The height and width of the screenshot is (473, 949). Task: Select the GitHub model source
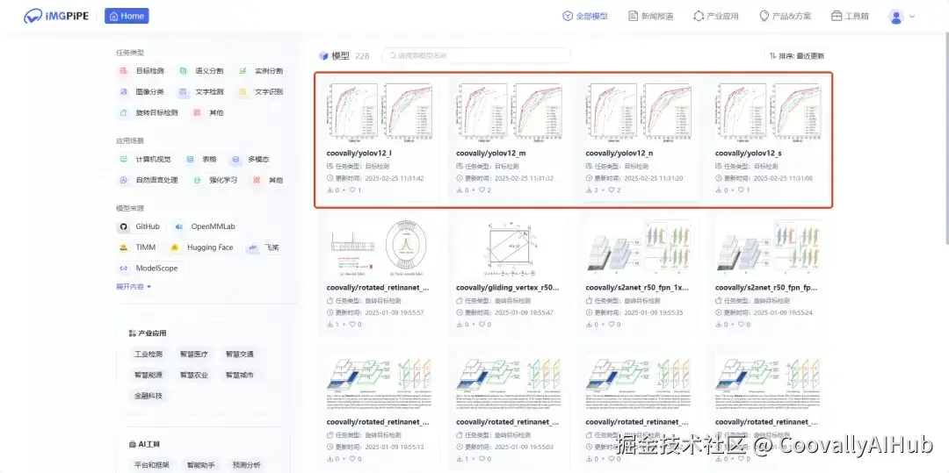[141, 226]
